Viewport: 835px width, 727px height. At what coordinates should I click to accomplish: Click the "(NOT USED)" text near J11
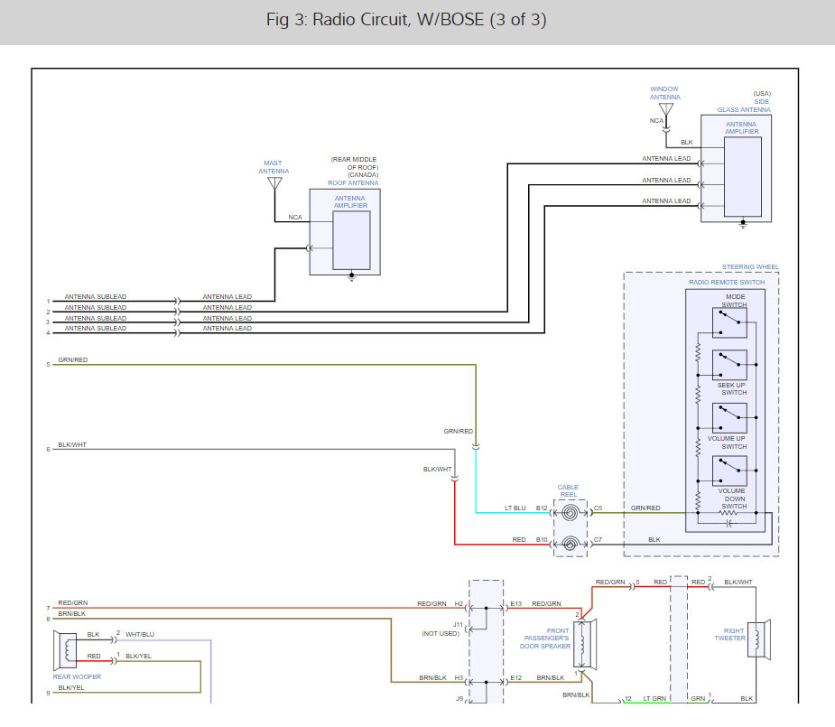click(x=442, y=633)
